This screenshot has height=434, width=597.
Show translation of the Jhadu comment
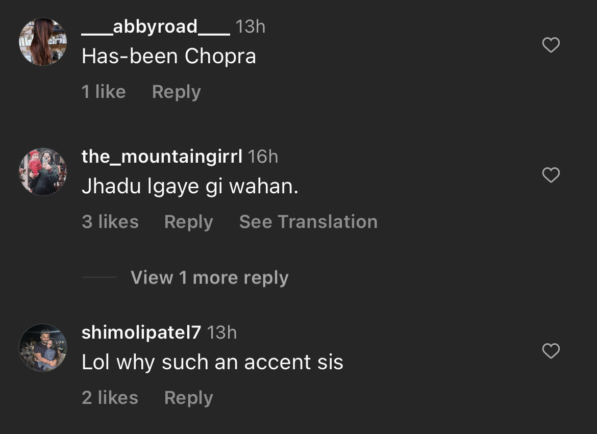pos(308,222)
